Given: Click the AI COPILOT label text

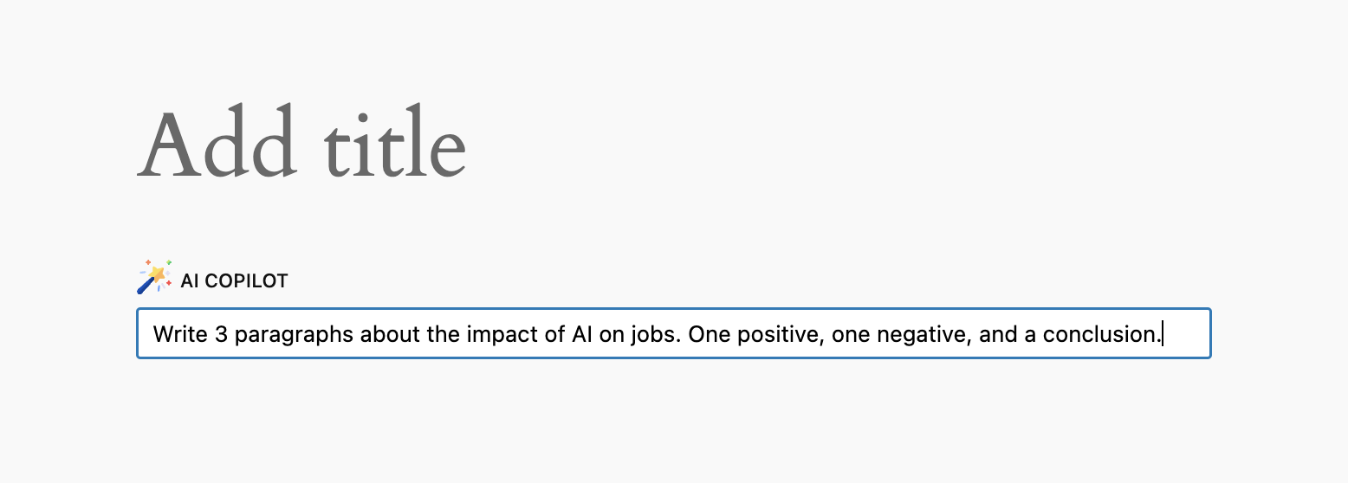Looking at the screenshot, I should pos(234,281).
